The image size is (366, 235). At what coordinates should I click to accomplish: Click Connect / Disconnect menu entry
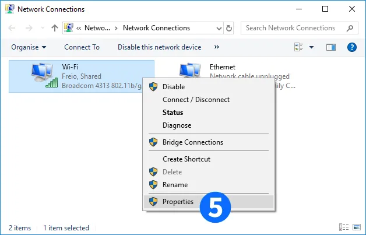coord(209,100)
